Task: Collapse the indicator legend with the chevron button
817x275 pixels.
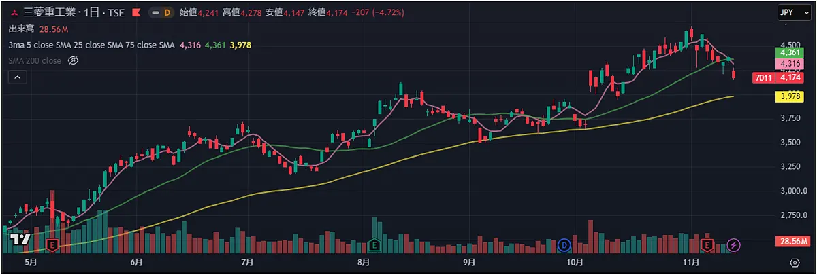Action: click(17, 77)
